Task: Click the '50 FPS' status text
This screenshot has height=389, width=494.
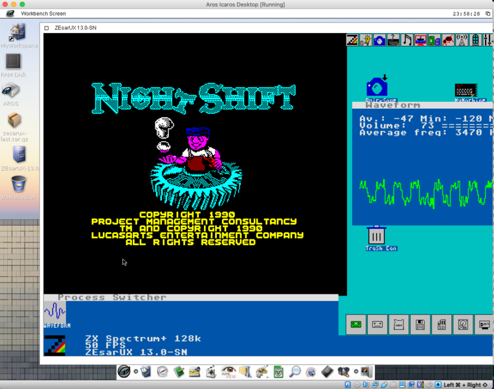Action: click(106, 345)
